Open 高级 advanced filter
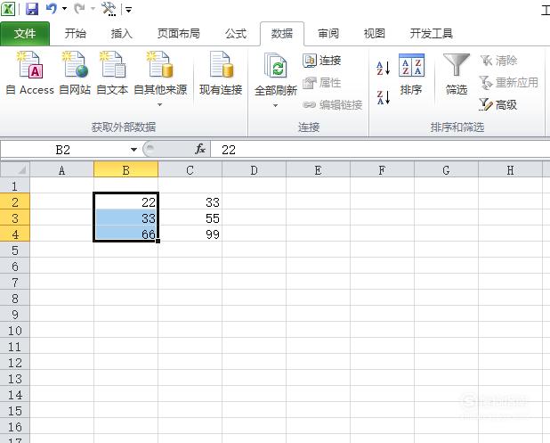 [x=498, y=104]
